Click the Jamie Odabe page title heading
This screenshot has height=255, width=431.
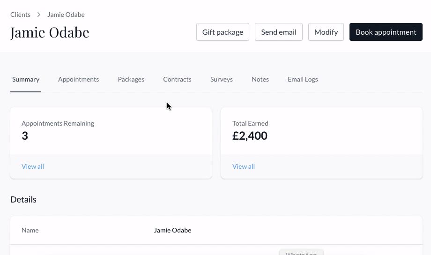50,32
